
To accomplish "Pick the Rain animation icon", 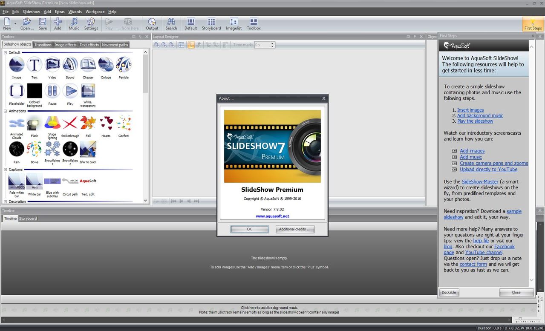I will pos(17,149).
